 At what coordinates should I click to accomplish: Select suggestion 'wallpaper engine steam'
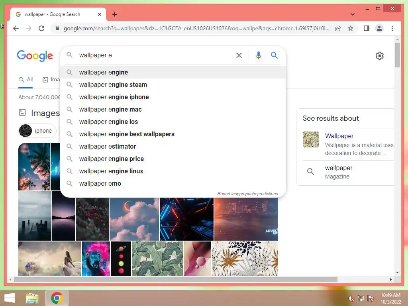tap(173, 84)
